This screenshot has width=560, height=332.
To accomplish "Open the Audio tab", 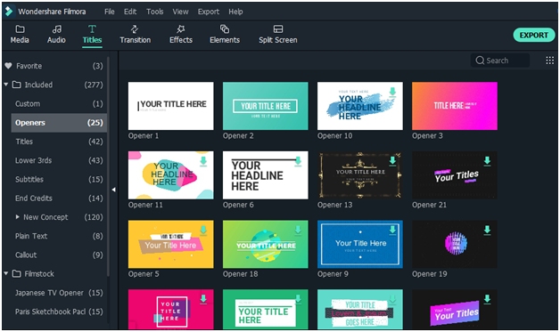I will (56, 34).
